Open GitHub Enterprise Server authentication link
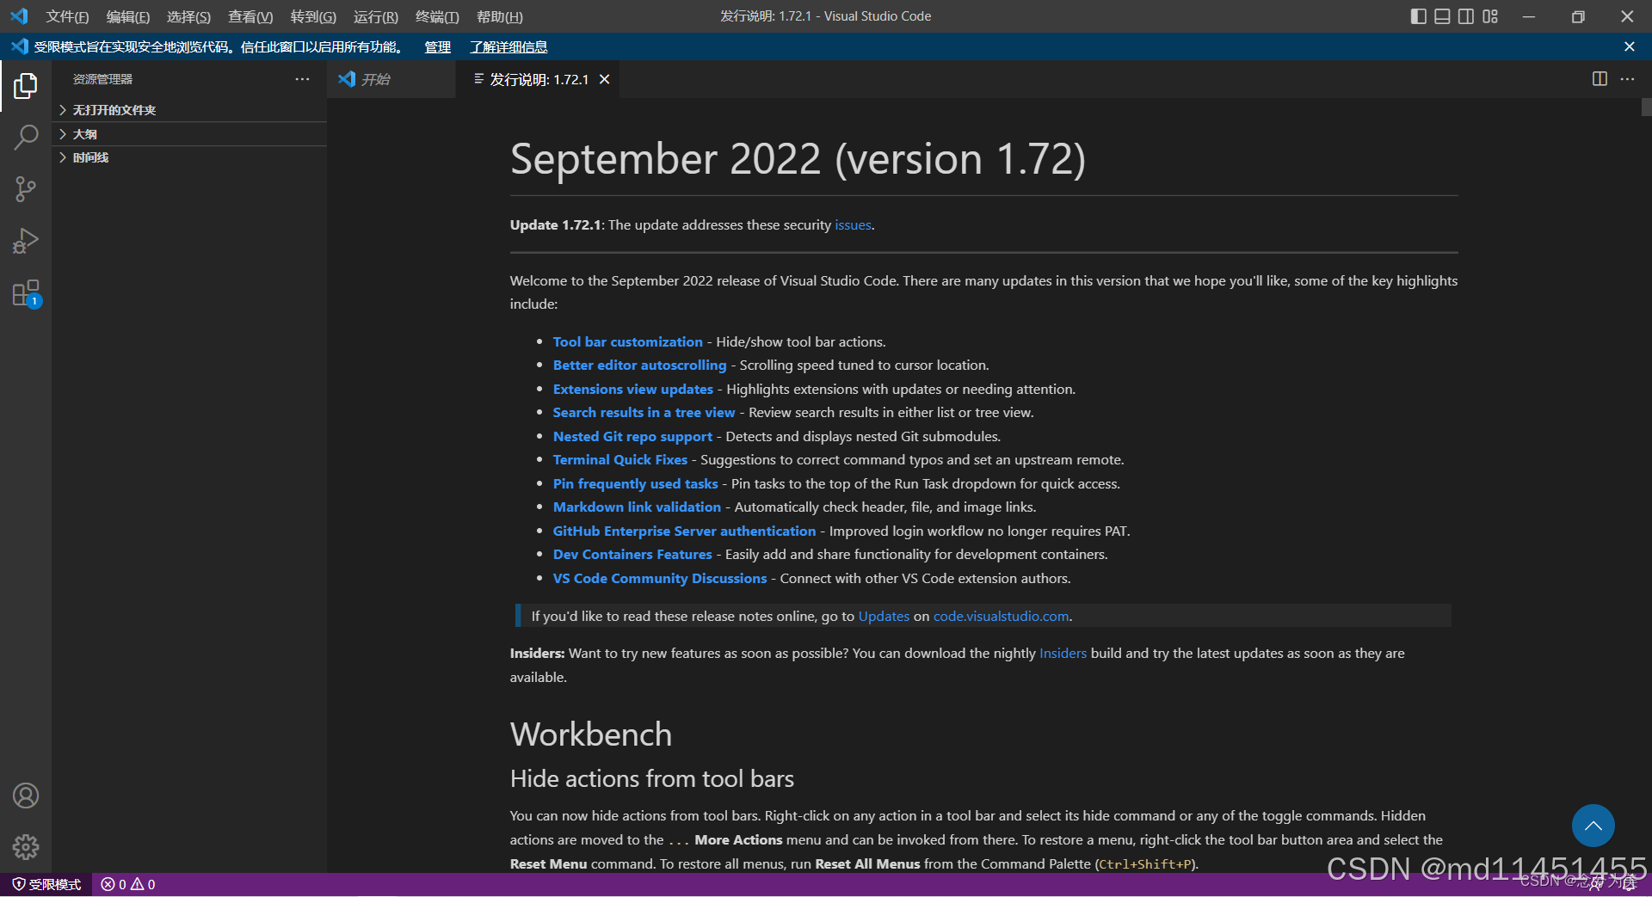Screen dimensions: 1652x897 [x=684, y=531]
